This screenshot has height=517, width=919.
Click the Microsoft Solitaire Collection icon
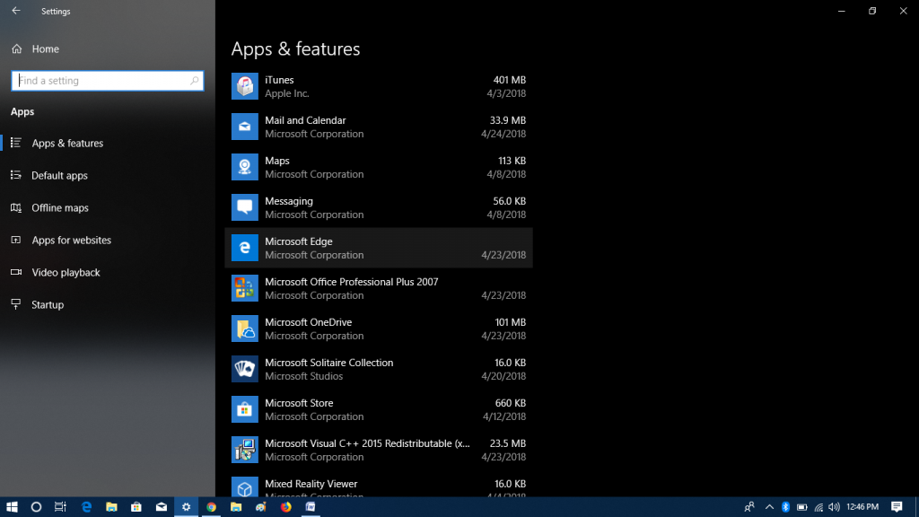pyautogui.click(x=244, y=369)
